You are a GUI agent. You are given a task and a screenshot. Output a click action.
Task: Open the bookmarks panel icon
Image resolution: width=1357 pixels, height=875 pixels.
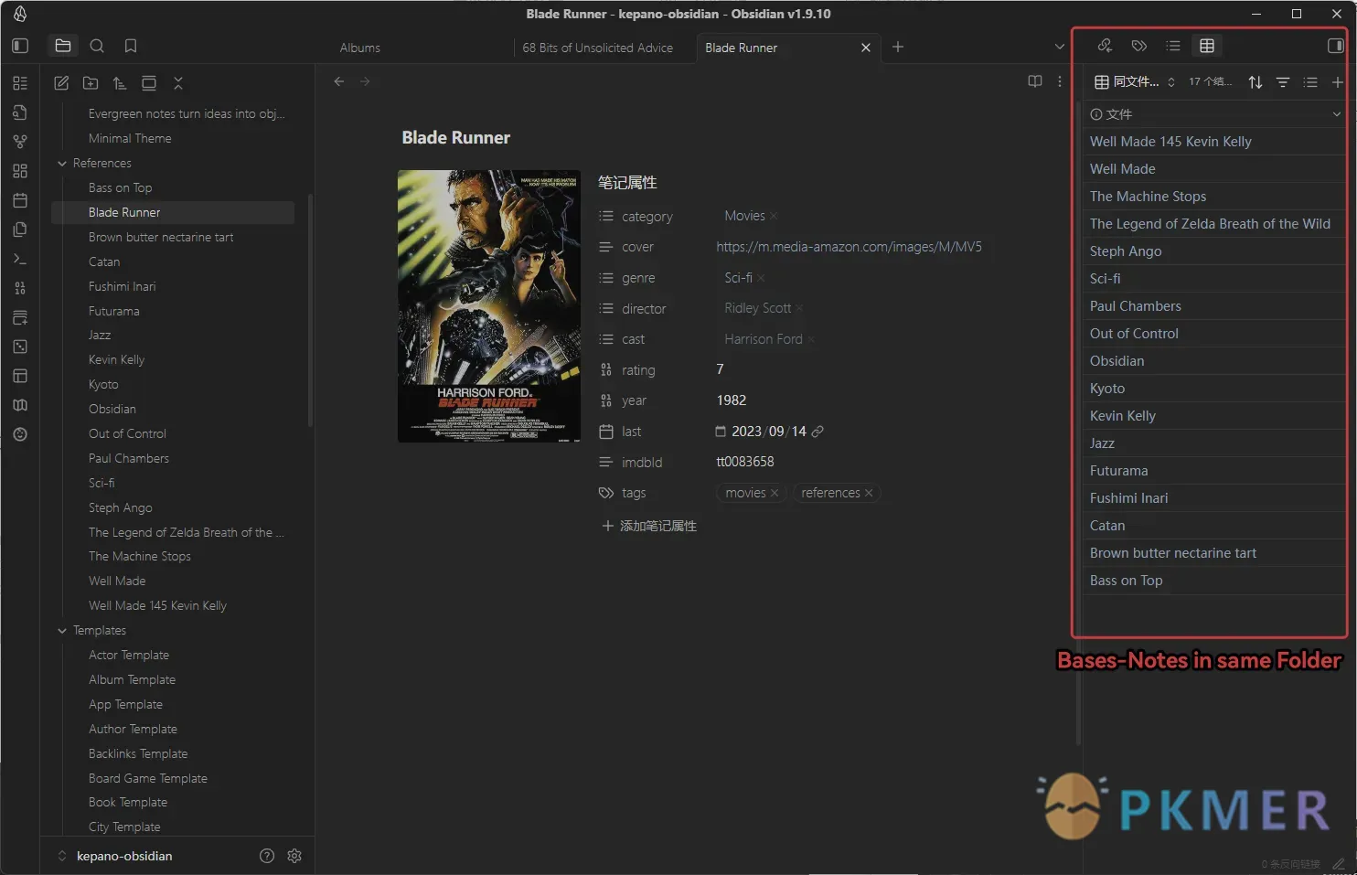point(131,46)
